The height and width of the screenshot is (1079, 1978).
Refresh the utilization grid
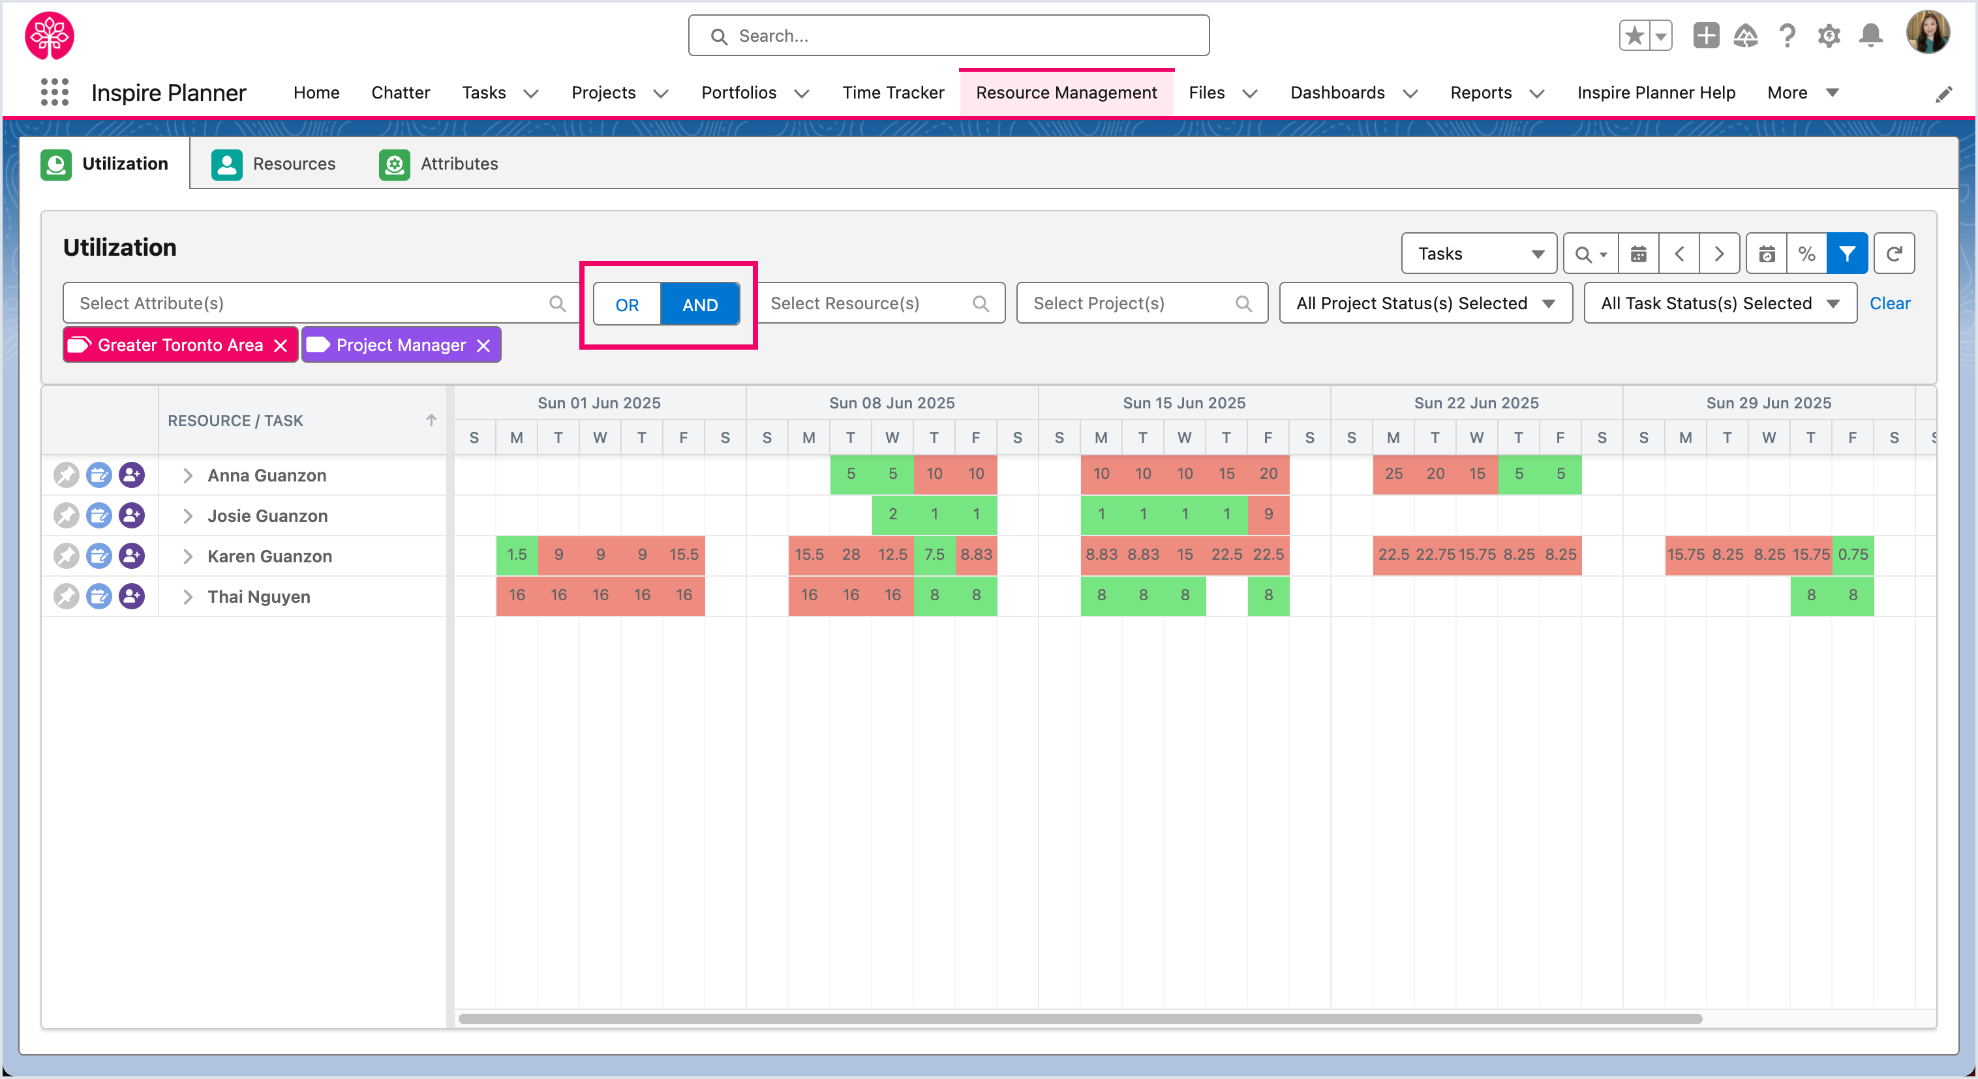tap(1894, 254)
